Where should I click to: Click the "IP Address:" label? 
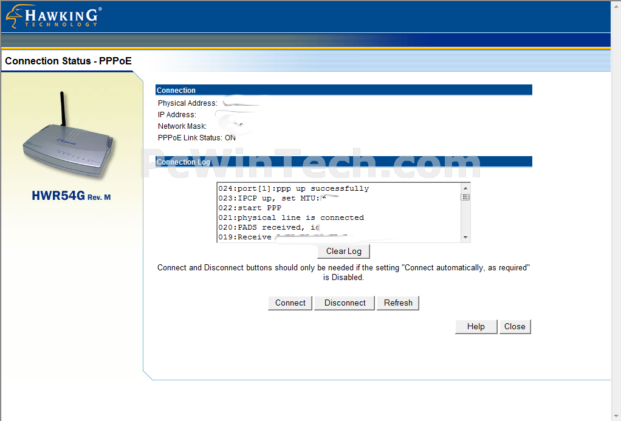pyautogui.click(x=177, y=115)
